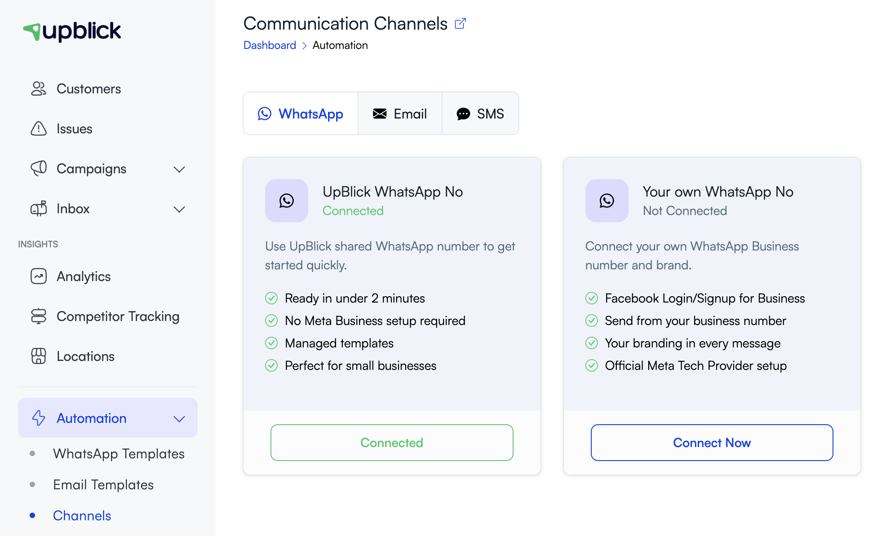Open Email Templates submenu item
This screenshot has width=886, height=536.
[x=103, y=485]
